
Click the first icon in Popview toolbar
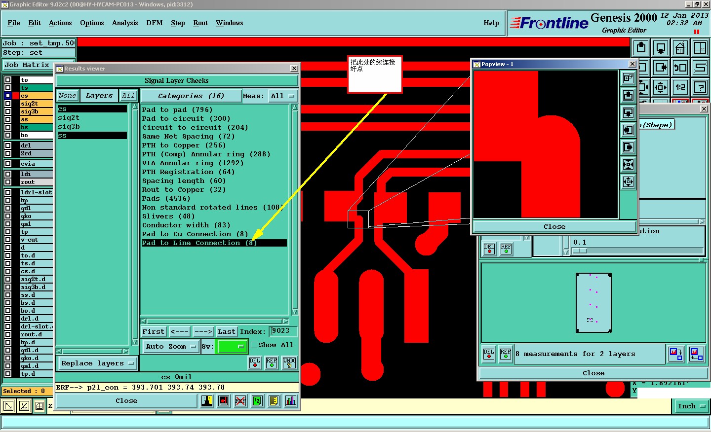coord(628,78)
